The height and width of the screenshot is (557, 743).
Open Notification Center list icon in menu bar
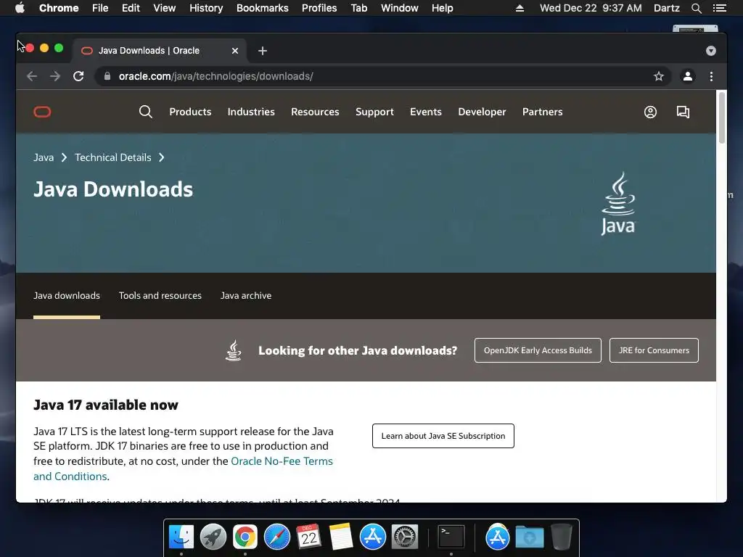tap(719, 8)
